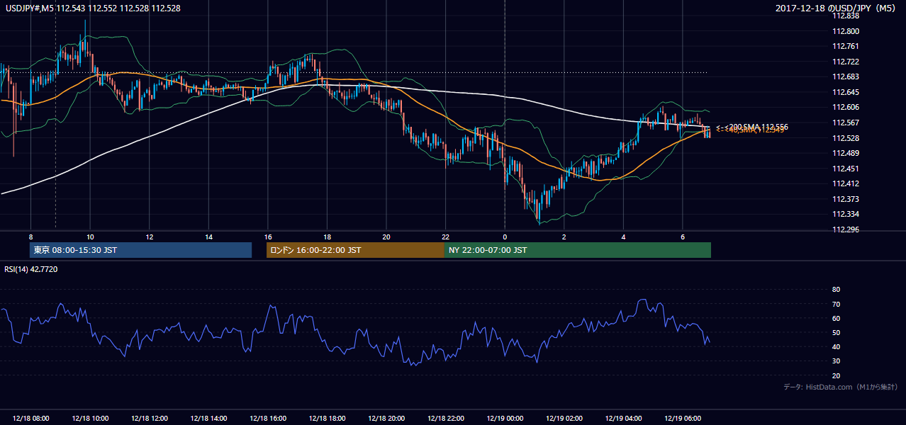Screen dimensions: 906x425
Task: Click the 12/19 04:00 date label
Action: coord(623,419)
